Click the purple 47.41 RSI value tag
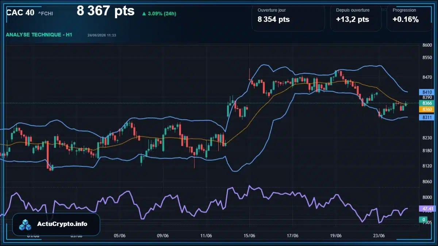 pyautogui.click(x=427, y=209)
